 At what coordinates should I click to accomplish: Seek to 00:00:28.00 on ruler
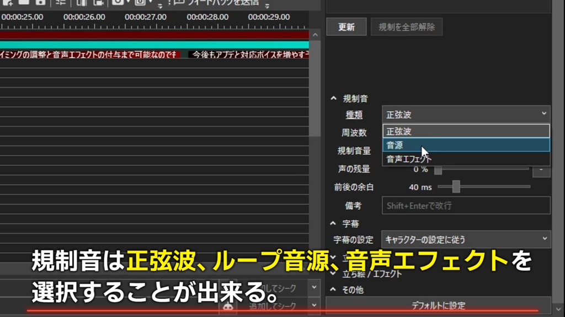(207, 17)
